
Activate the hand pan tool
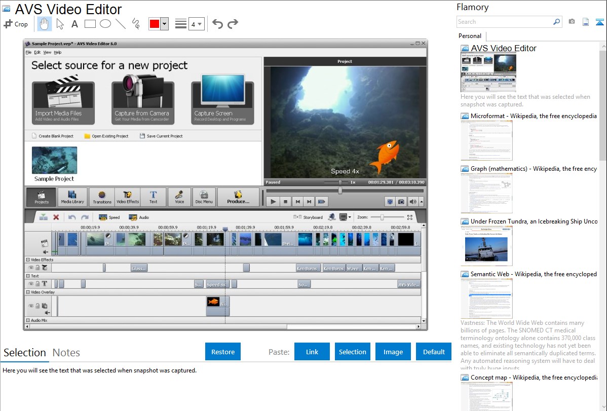45,24
